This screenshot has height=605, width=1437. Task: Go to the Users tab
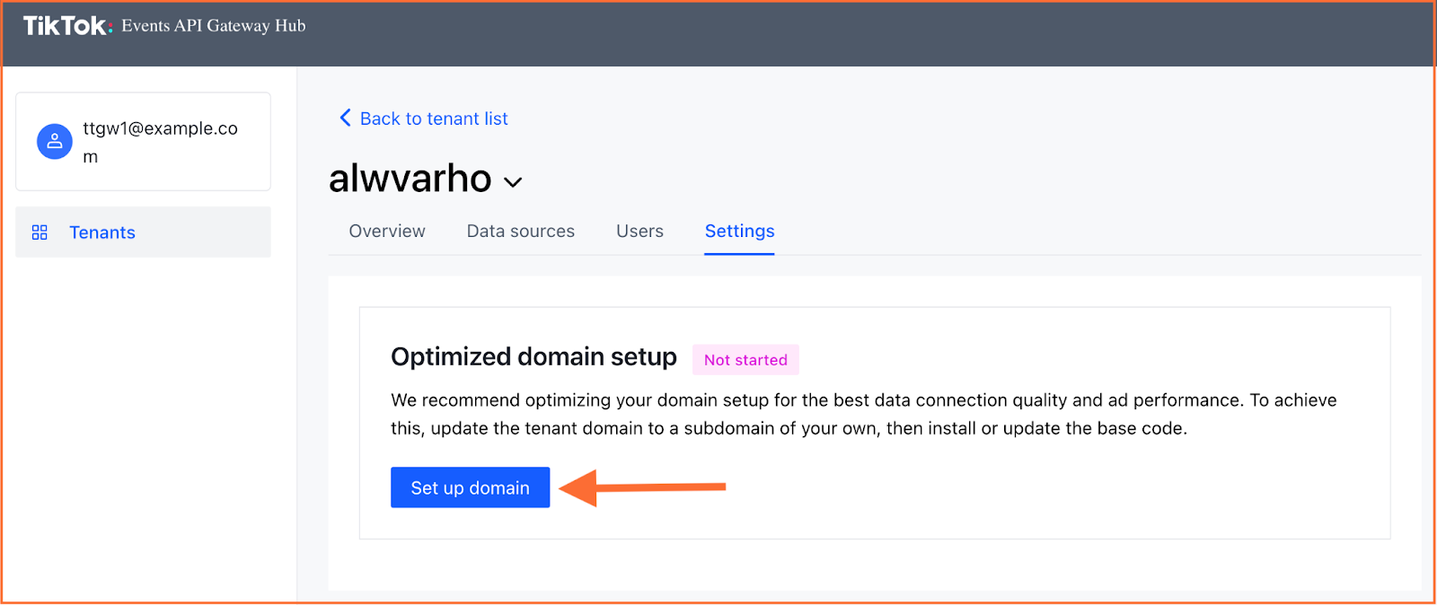click(x=639, y=232)
